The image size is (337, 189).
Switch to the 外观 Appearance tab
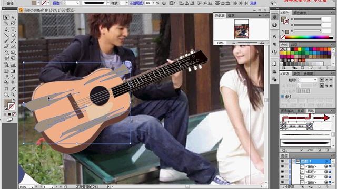(301, 111)
